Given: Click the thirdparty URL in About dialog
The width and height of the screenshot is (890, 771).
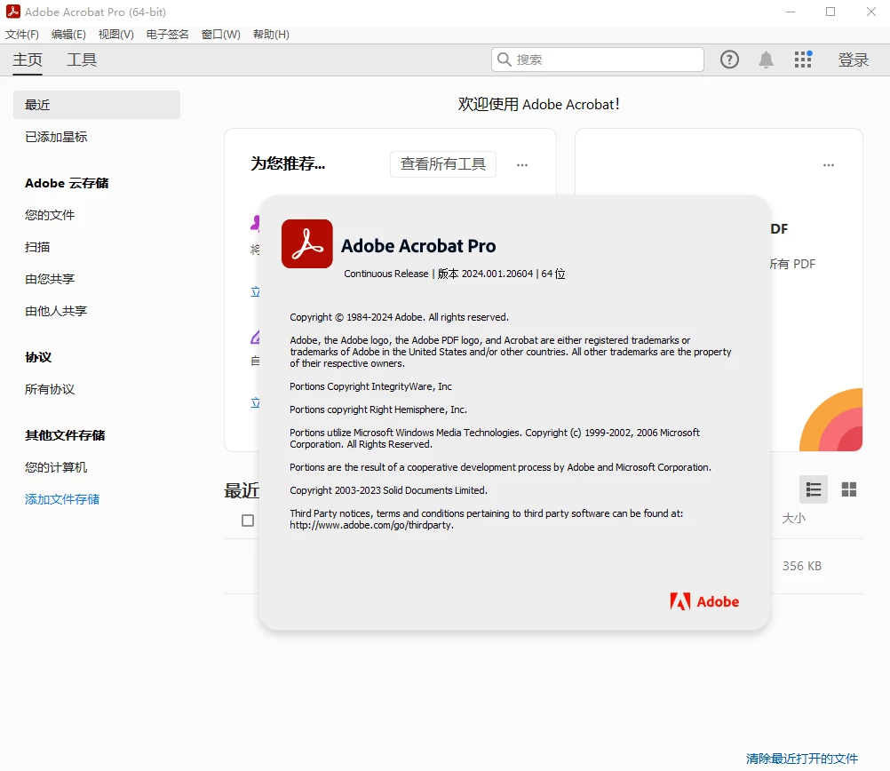Looking at the screenshot, I should pyautogui.click(x=372, y=525).
